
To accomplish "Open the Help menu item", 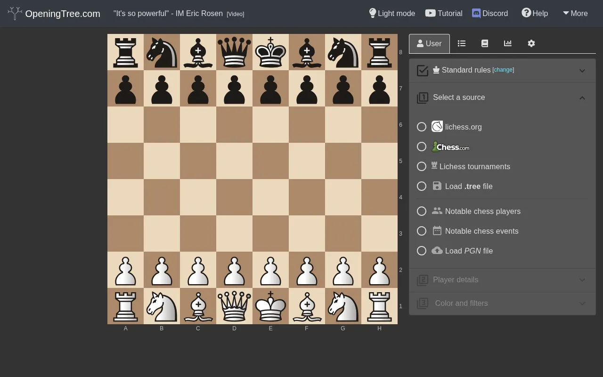I will click(x=535, y=13).
